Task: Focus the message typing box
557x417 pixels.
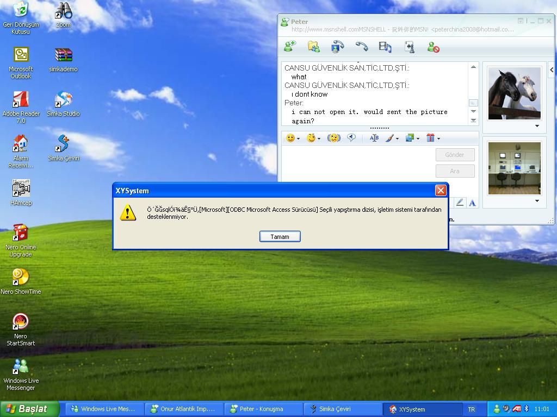Action: 358,165
